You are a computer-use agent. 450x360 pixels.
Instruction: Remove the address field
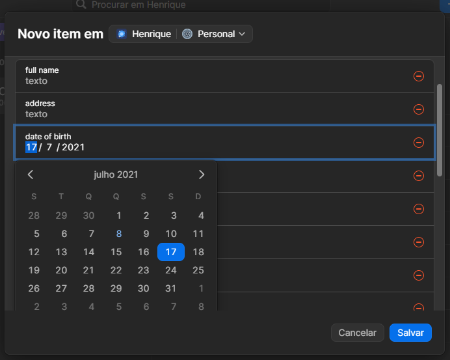point(419,109)
